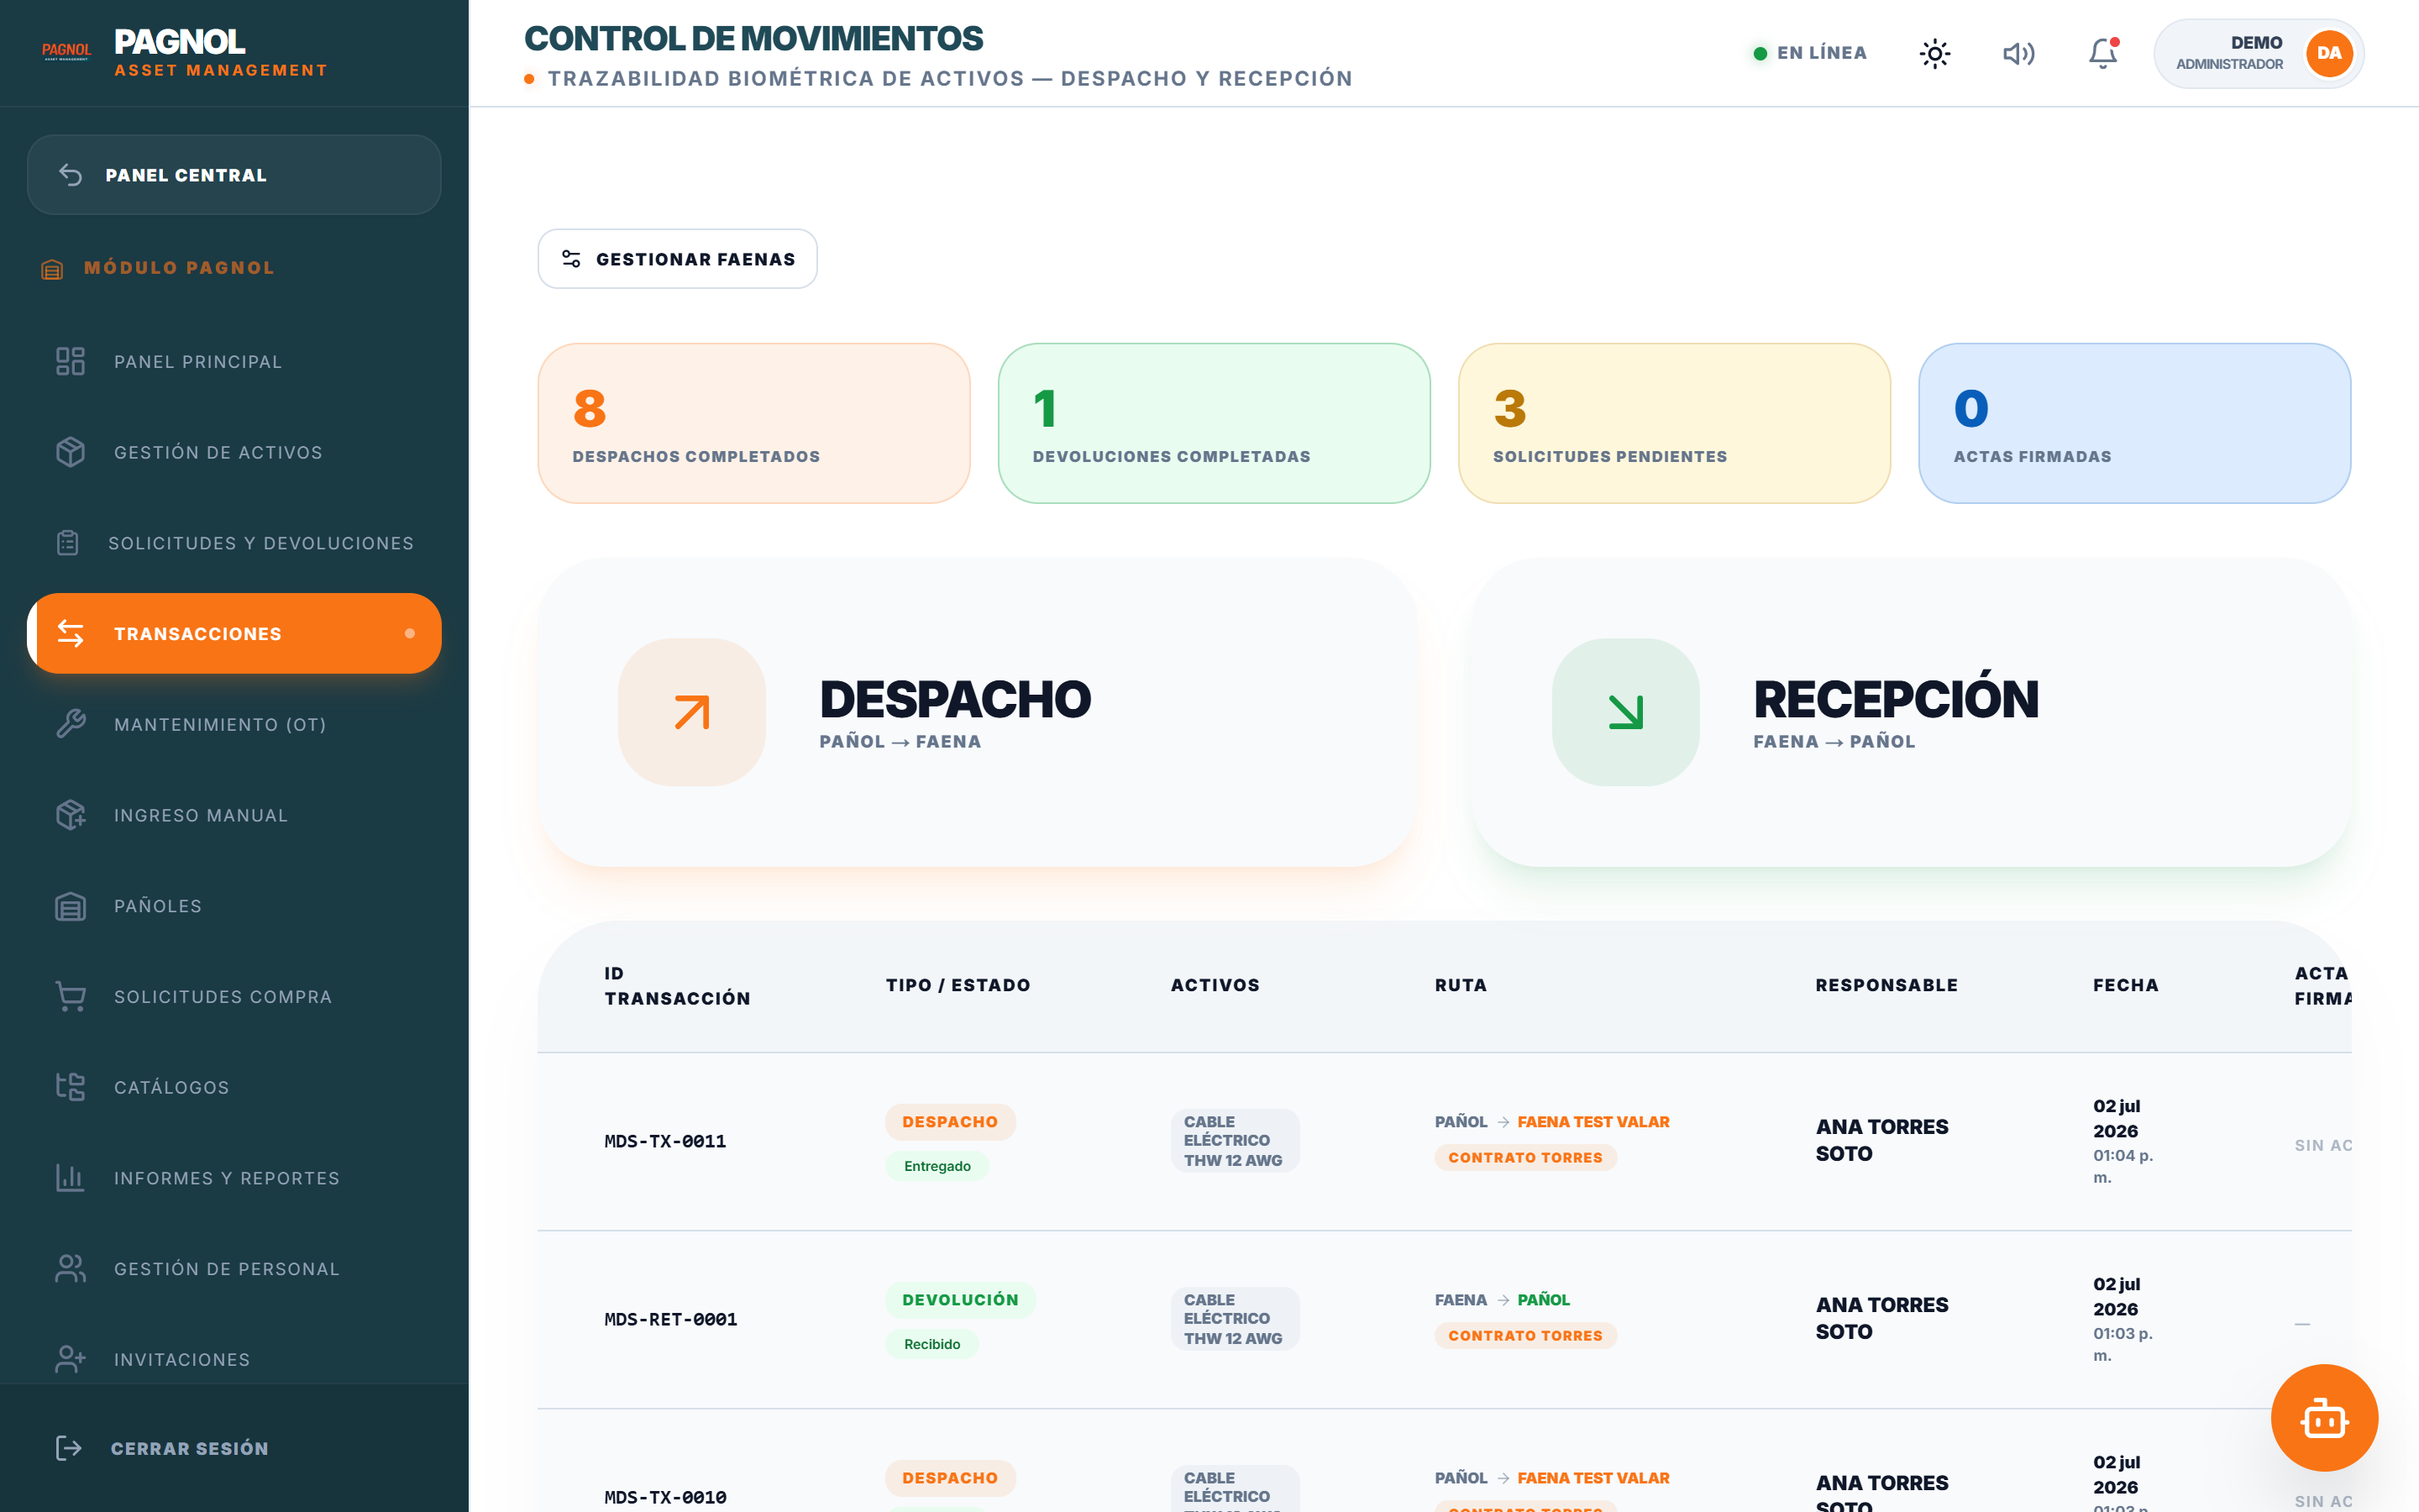Open Solicitudes Compra
The width and height of the screenshot is (2419, 1512).
click(234, 996)
